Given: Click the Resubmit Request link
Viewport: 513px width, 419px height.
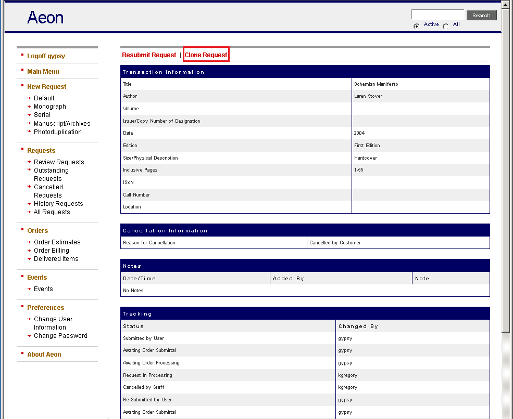Looking at the screenshot, I should (149, 55).
